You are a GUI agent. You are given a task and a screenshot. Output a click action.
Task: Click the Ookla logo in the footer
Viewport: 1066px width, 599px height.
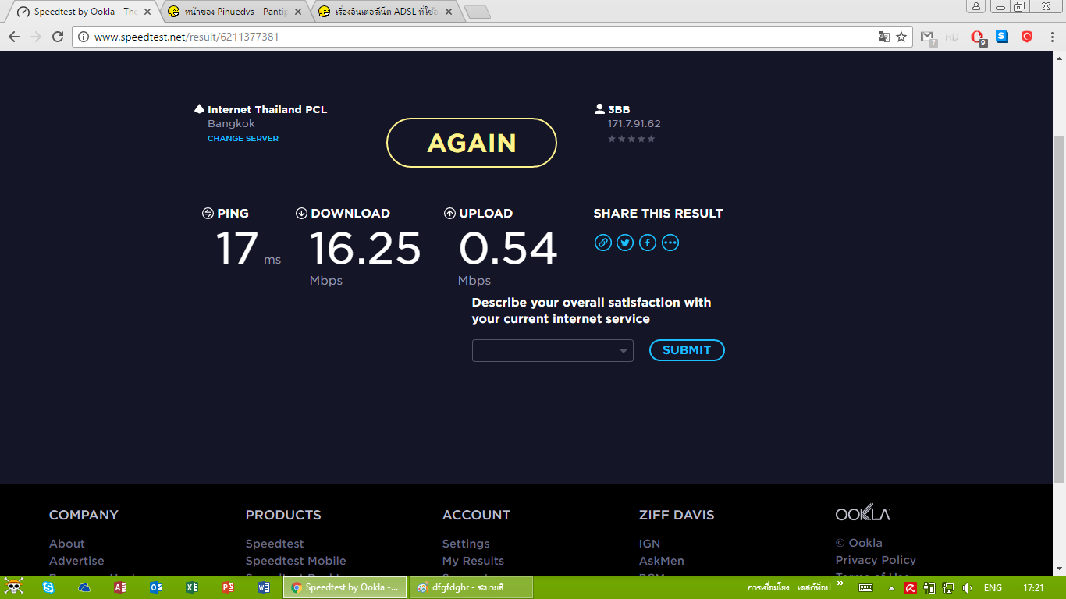863,512
